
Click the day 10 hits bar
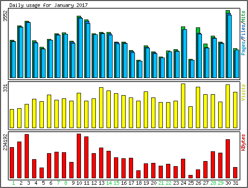click(80, 47)
